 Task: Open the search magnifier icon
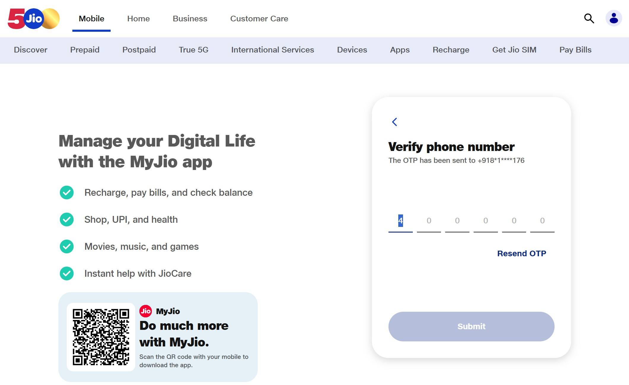[x=589, y=18]
